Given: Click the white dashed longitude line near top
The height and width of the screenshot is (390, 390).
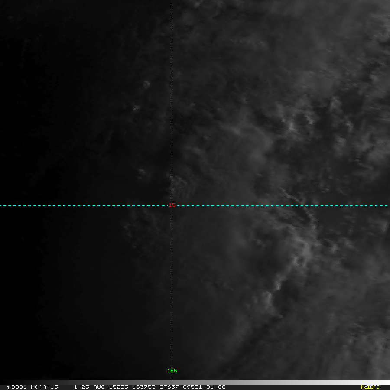Looking at the screenshot, I should (172, 26).
